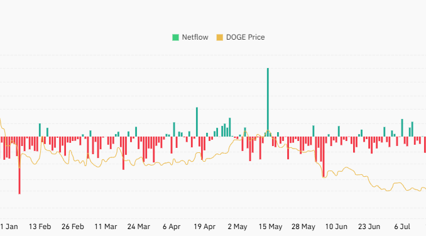Click the 11 Mar axis label

(x=106, y=227)
